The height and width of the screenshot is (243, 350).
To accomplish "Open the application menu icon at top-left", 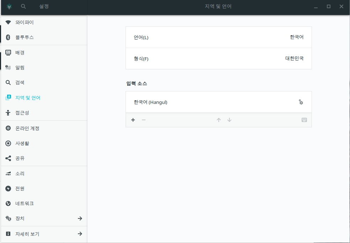I will (x=9, y=6).
